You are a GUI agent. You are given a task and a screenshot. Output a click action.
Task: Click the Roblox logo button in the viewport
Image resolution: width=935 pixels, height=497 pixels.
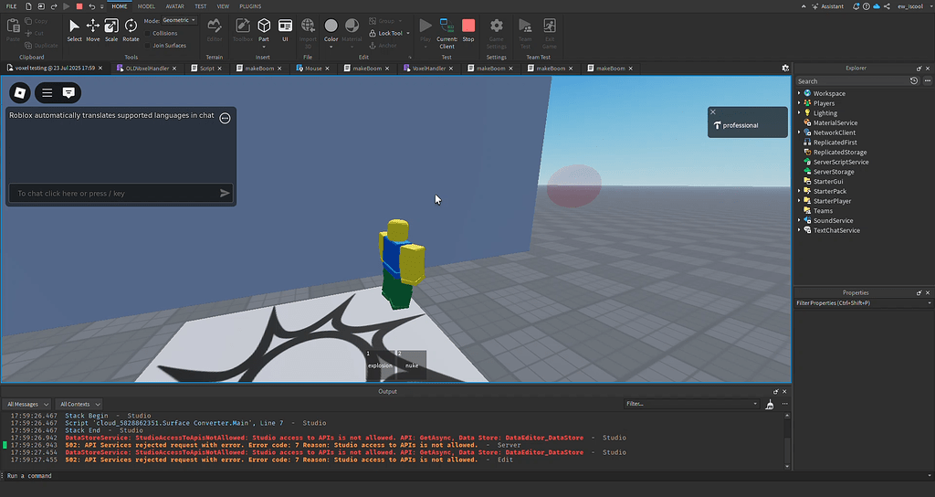(x=20, y=92)
